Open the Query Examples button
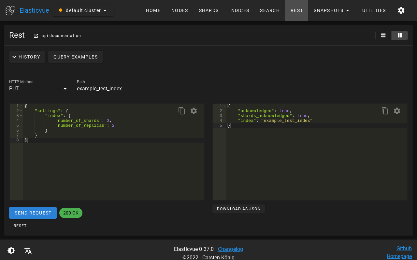This screenshot has height=260, width=417. (76, 57)
